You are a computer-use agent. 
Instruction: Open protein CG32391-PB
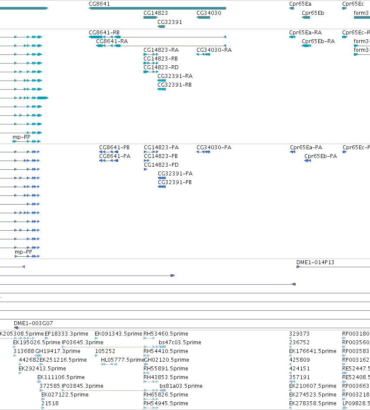(175, 182)
